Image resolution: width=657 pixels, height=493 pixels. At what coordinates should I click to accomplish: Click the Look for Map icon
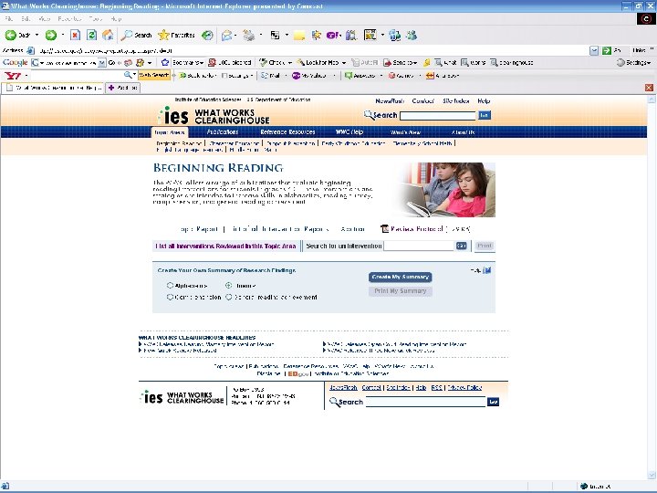pyautogui.click(x=300, y=62)
